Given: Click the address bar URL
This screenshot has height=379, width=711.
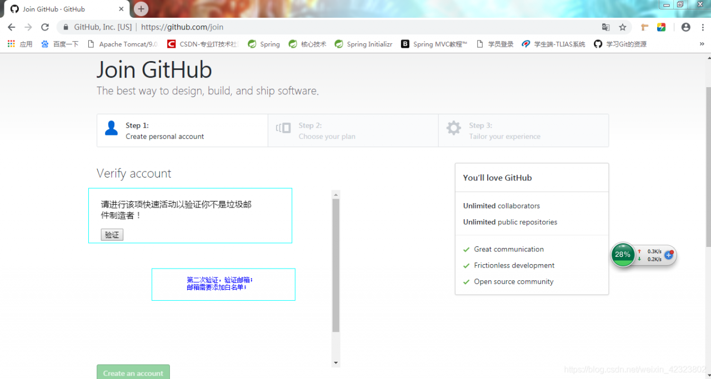Looking at the screenshot, I should pos(182,27).
